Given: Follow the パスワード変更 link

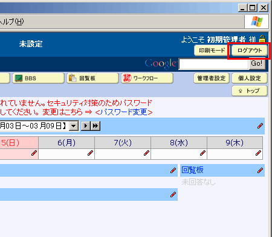Looking at the screenshot, I should click(x=124, y=112).
